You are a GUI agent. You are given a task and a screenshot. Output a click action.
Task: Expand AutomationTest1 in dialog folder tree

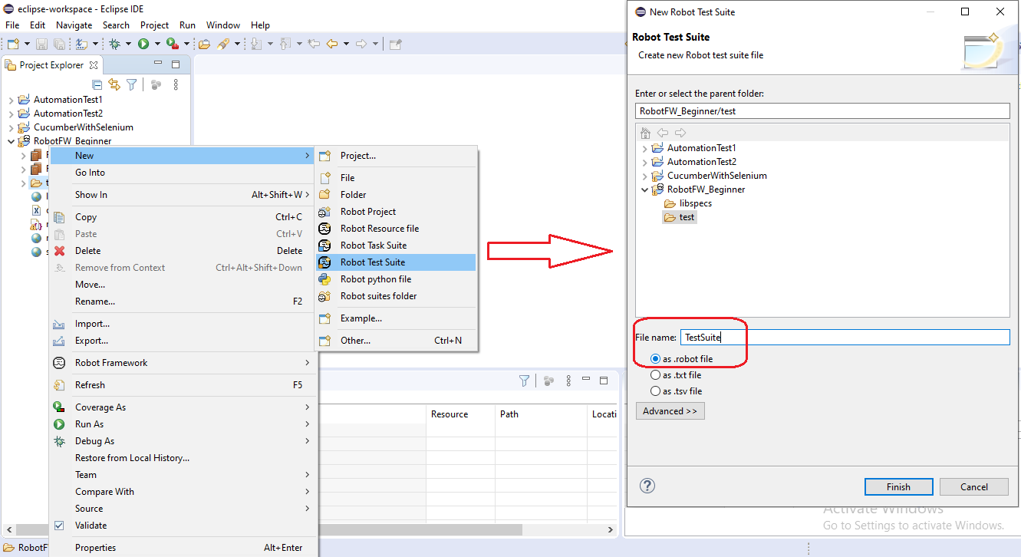[644, 148]
